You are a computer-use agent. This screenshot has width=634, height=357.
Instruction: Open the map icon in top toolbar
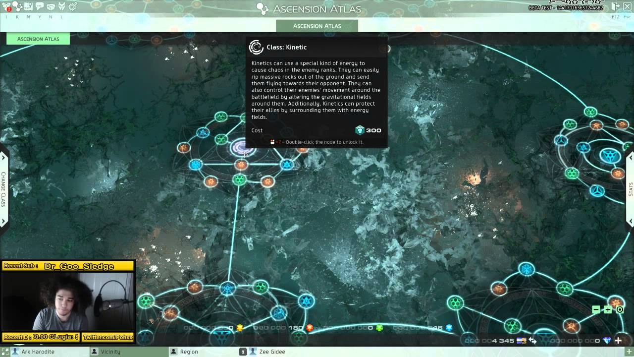point(28,6)
